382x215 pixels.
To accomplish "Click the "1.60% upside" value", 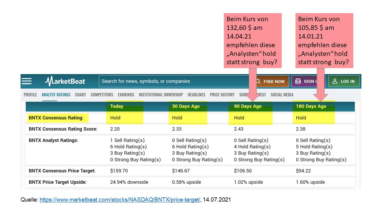I will pos(310,182).
